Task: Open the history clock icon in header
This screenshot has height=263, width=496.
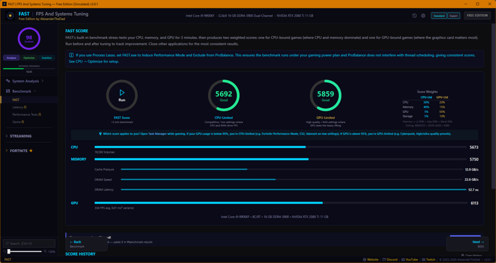Action: coord(415,15)
